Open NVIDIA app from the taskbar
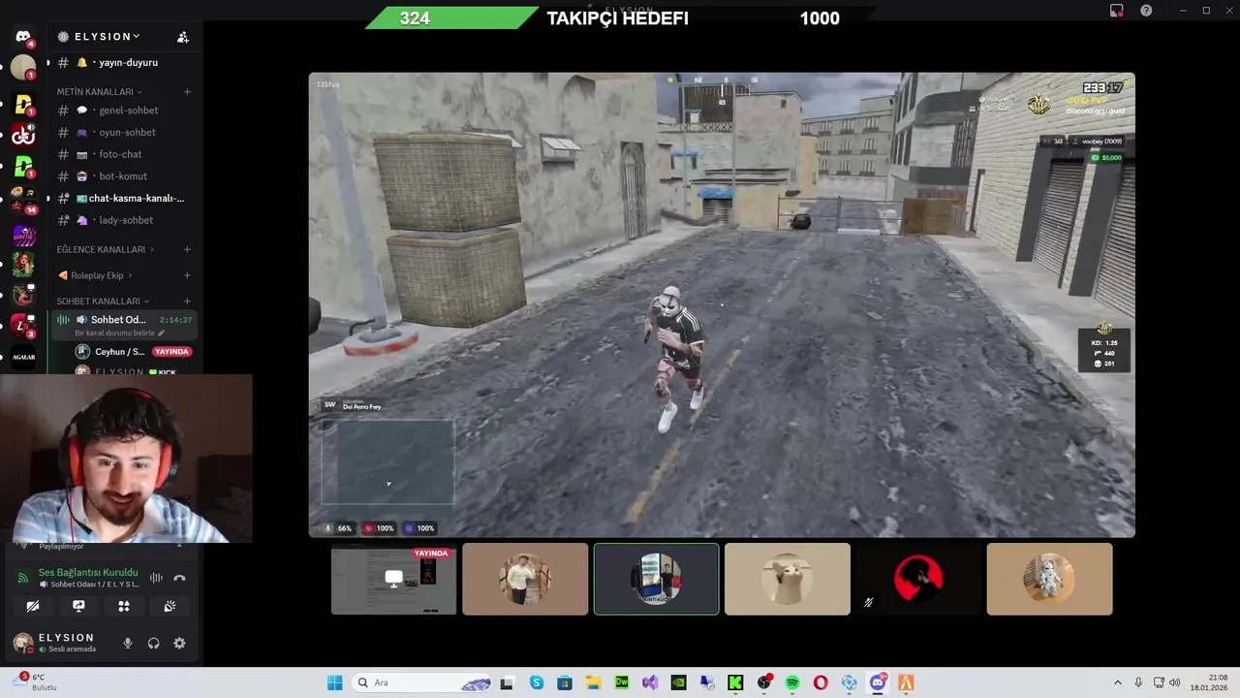This screenshot has width=1240, height=698. pyautogui.click(x=678, y=682)
